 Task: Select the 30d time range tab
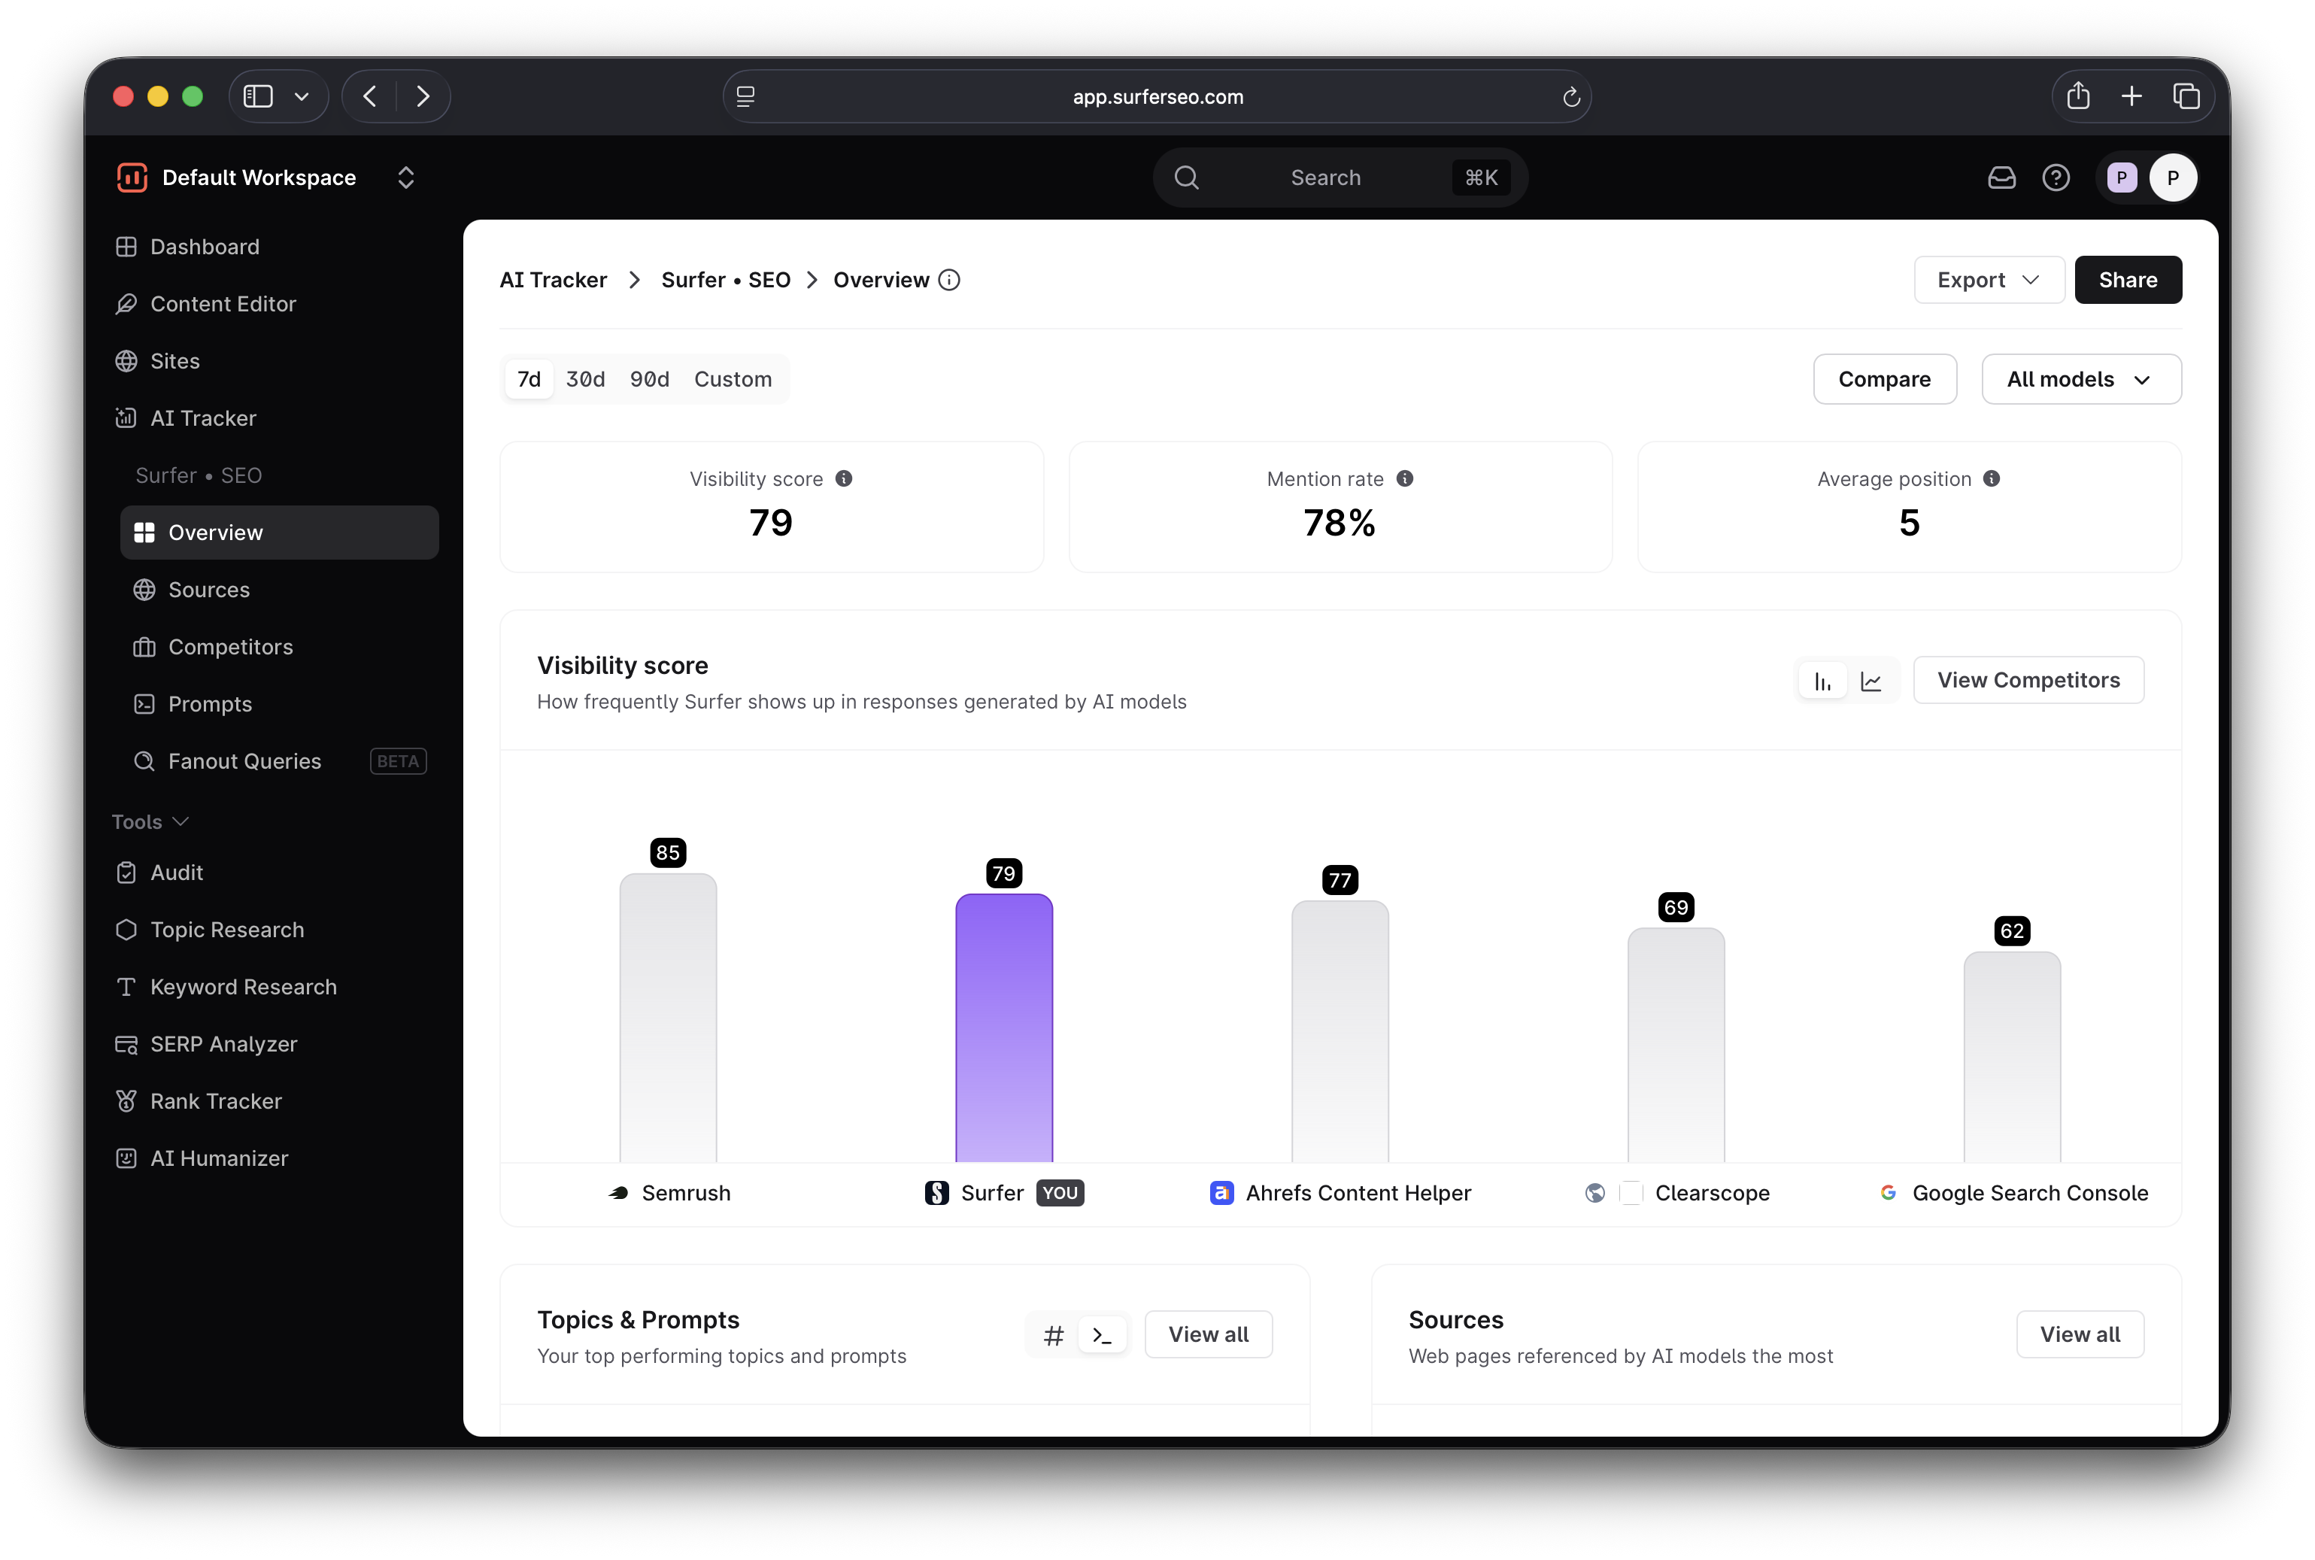(585, 379)
